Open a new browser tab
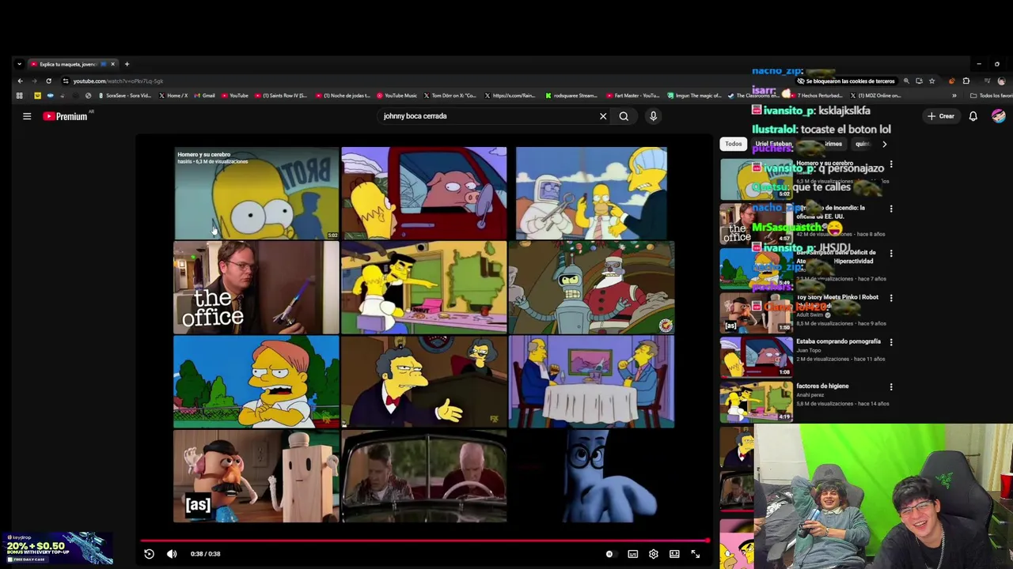This screenshot has height=569, width=1013. 127,64
